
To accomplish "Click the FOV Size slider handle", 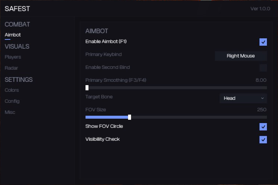I will tap(130, 117).
